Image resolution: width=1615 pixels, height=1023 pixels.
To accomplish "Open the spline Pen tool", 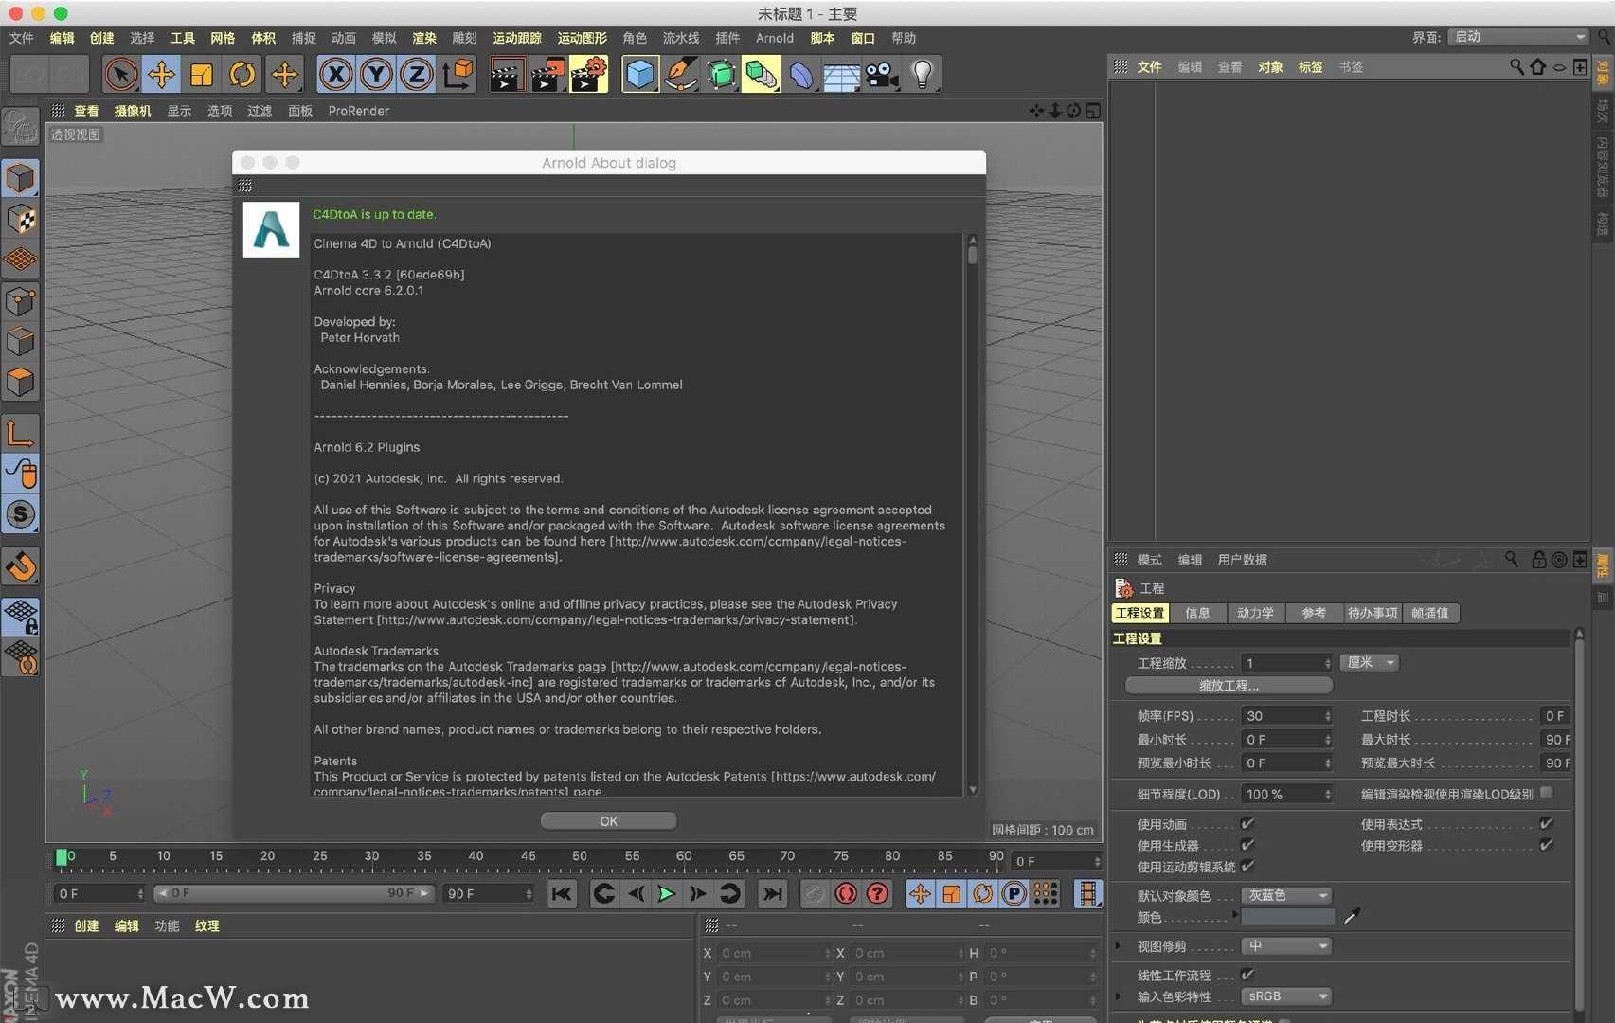I will click(x=680, y=74).
